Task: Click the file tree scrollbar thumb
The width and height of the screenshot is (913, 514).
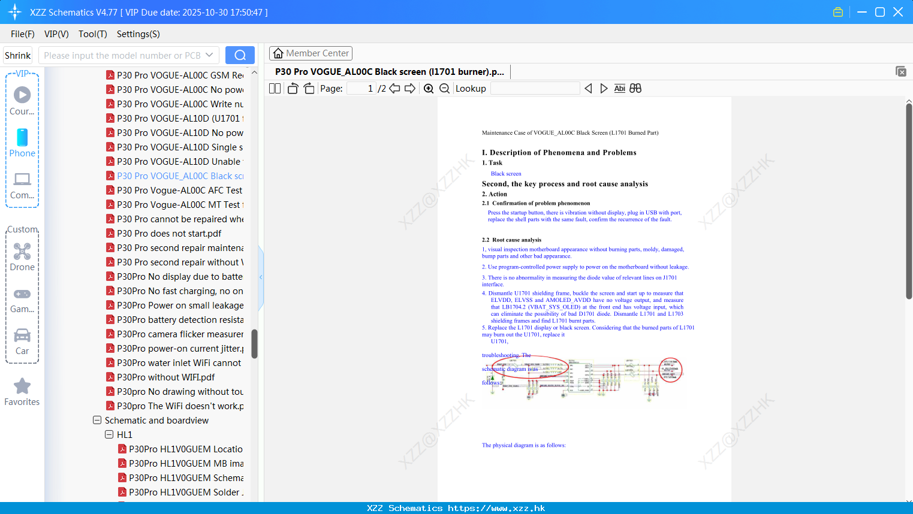Action: 254,344
